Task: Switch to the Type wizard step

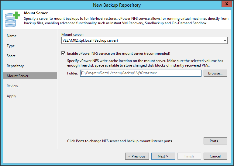Action: (x=11, y=46)
